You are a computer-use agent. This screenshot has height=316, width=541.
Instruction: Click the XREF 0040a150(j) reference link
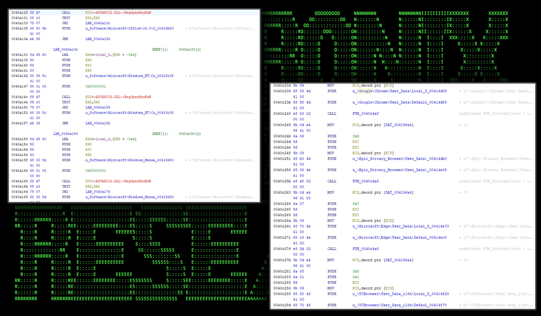(189, 134)
